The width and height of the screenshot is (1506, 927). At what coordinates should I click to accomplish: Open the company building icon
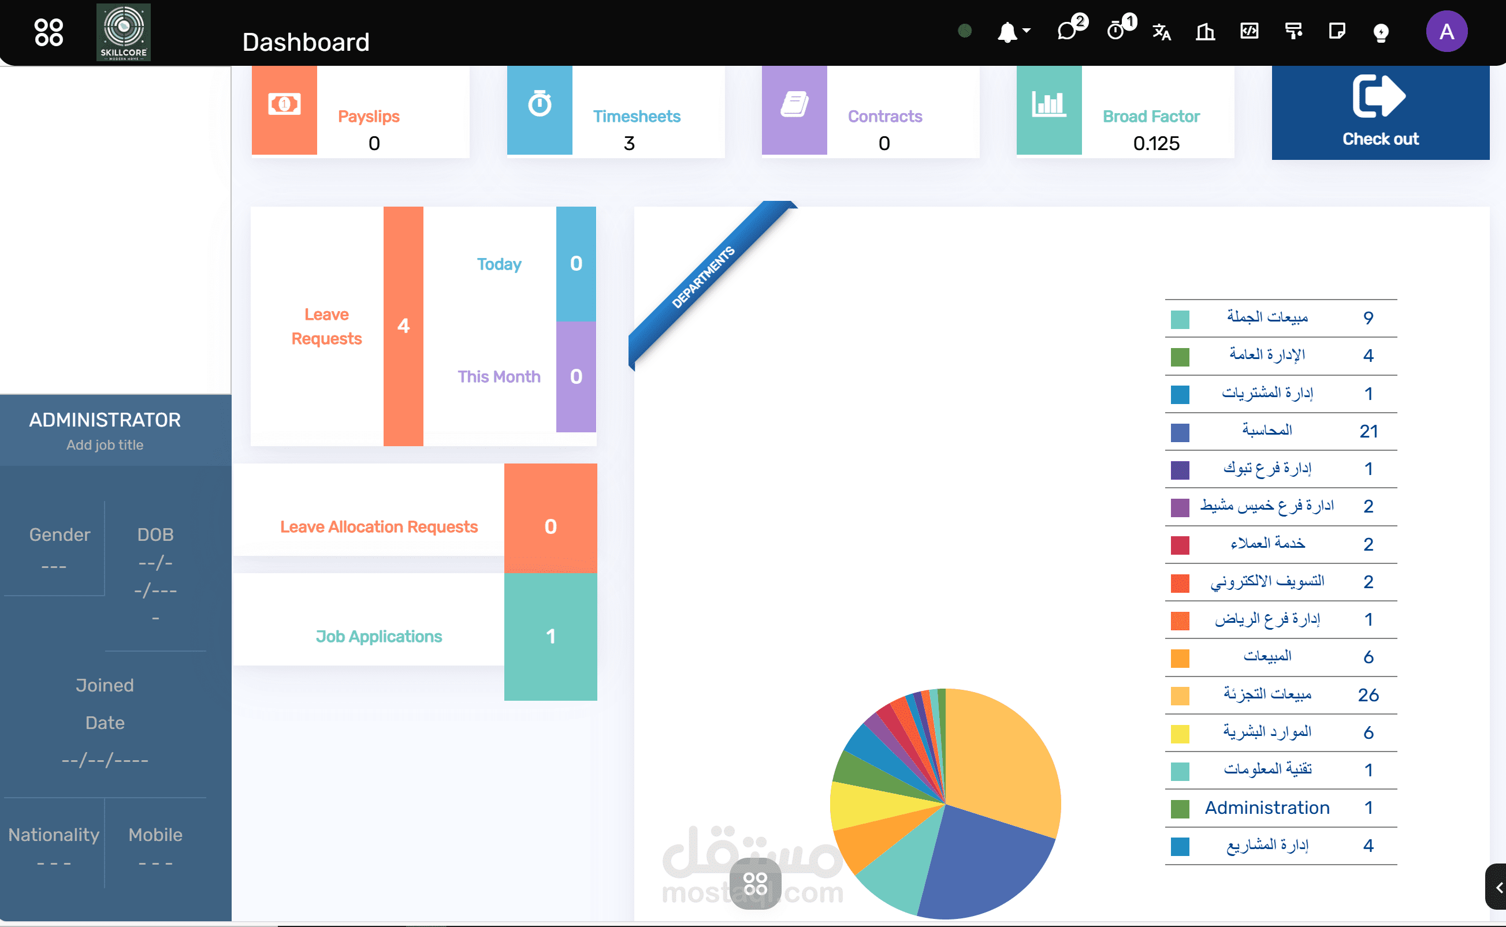click(x=1205, y=31)
